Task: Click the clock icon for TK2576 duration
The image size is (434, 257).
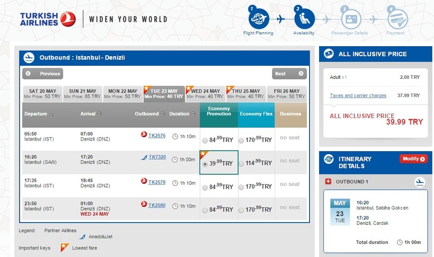Action: tap(175, 136)
